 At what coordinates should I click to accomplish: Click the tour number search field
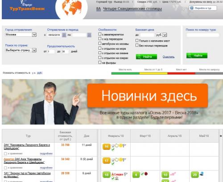pyautogui.click(x=203, y=35)
